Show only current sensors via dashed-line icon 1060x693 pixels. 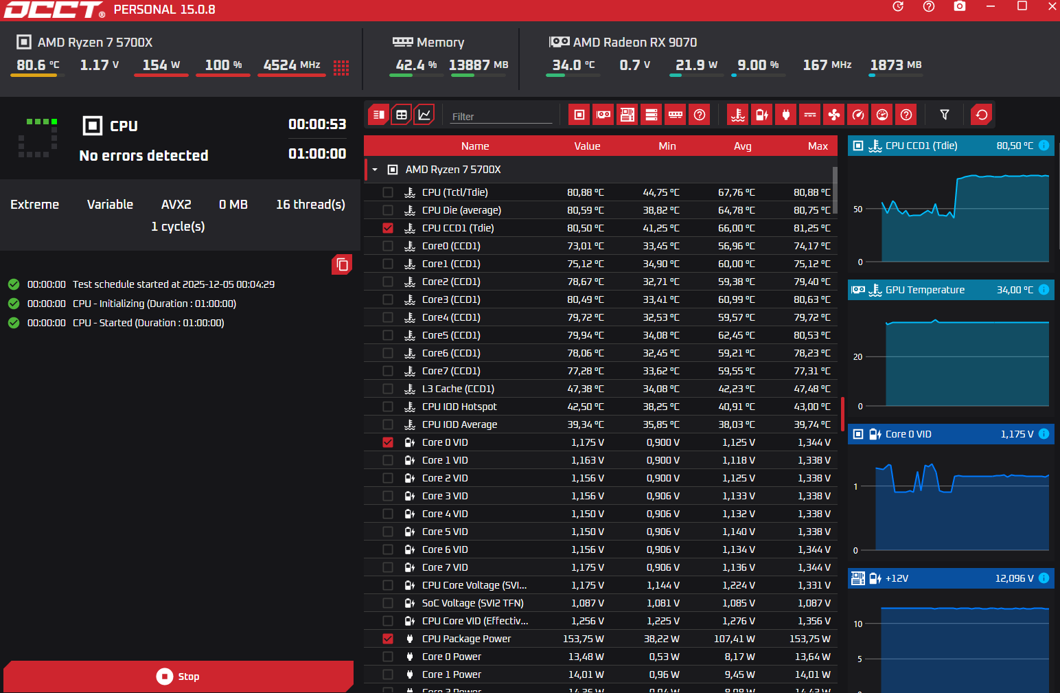(x=810, y=115)
